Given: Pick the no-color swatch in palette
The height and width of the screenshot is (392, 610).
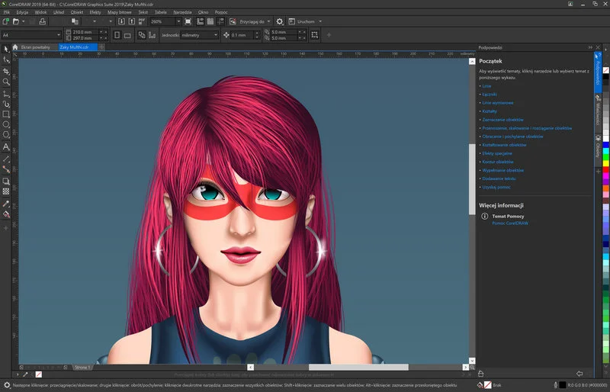Looking at the screenshot, I should pyautogui.click(x=605, y=70).
